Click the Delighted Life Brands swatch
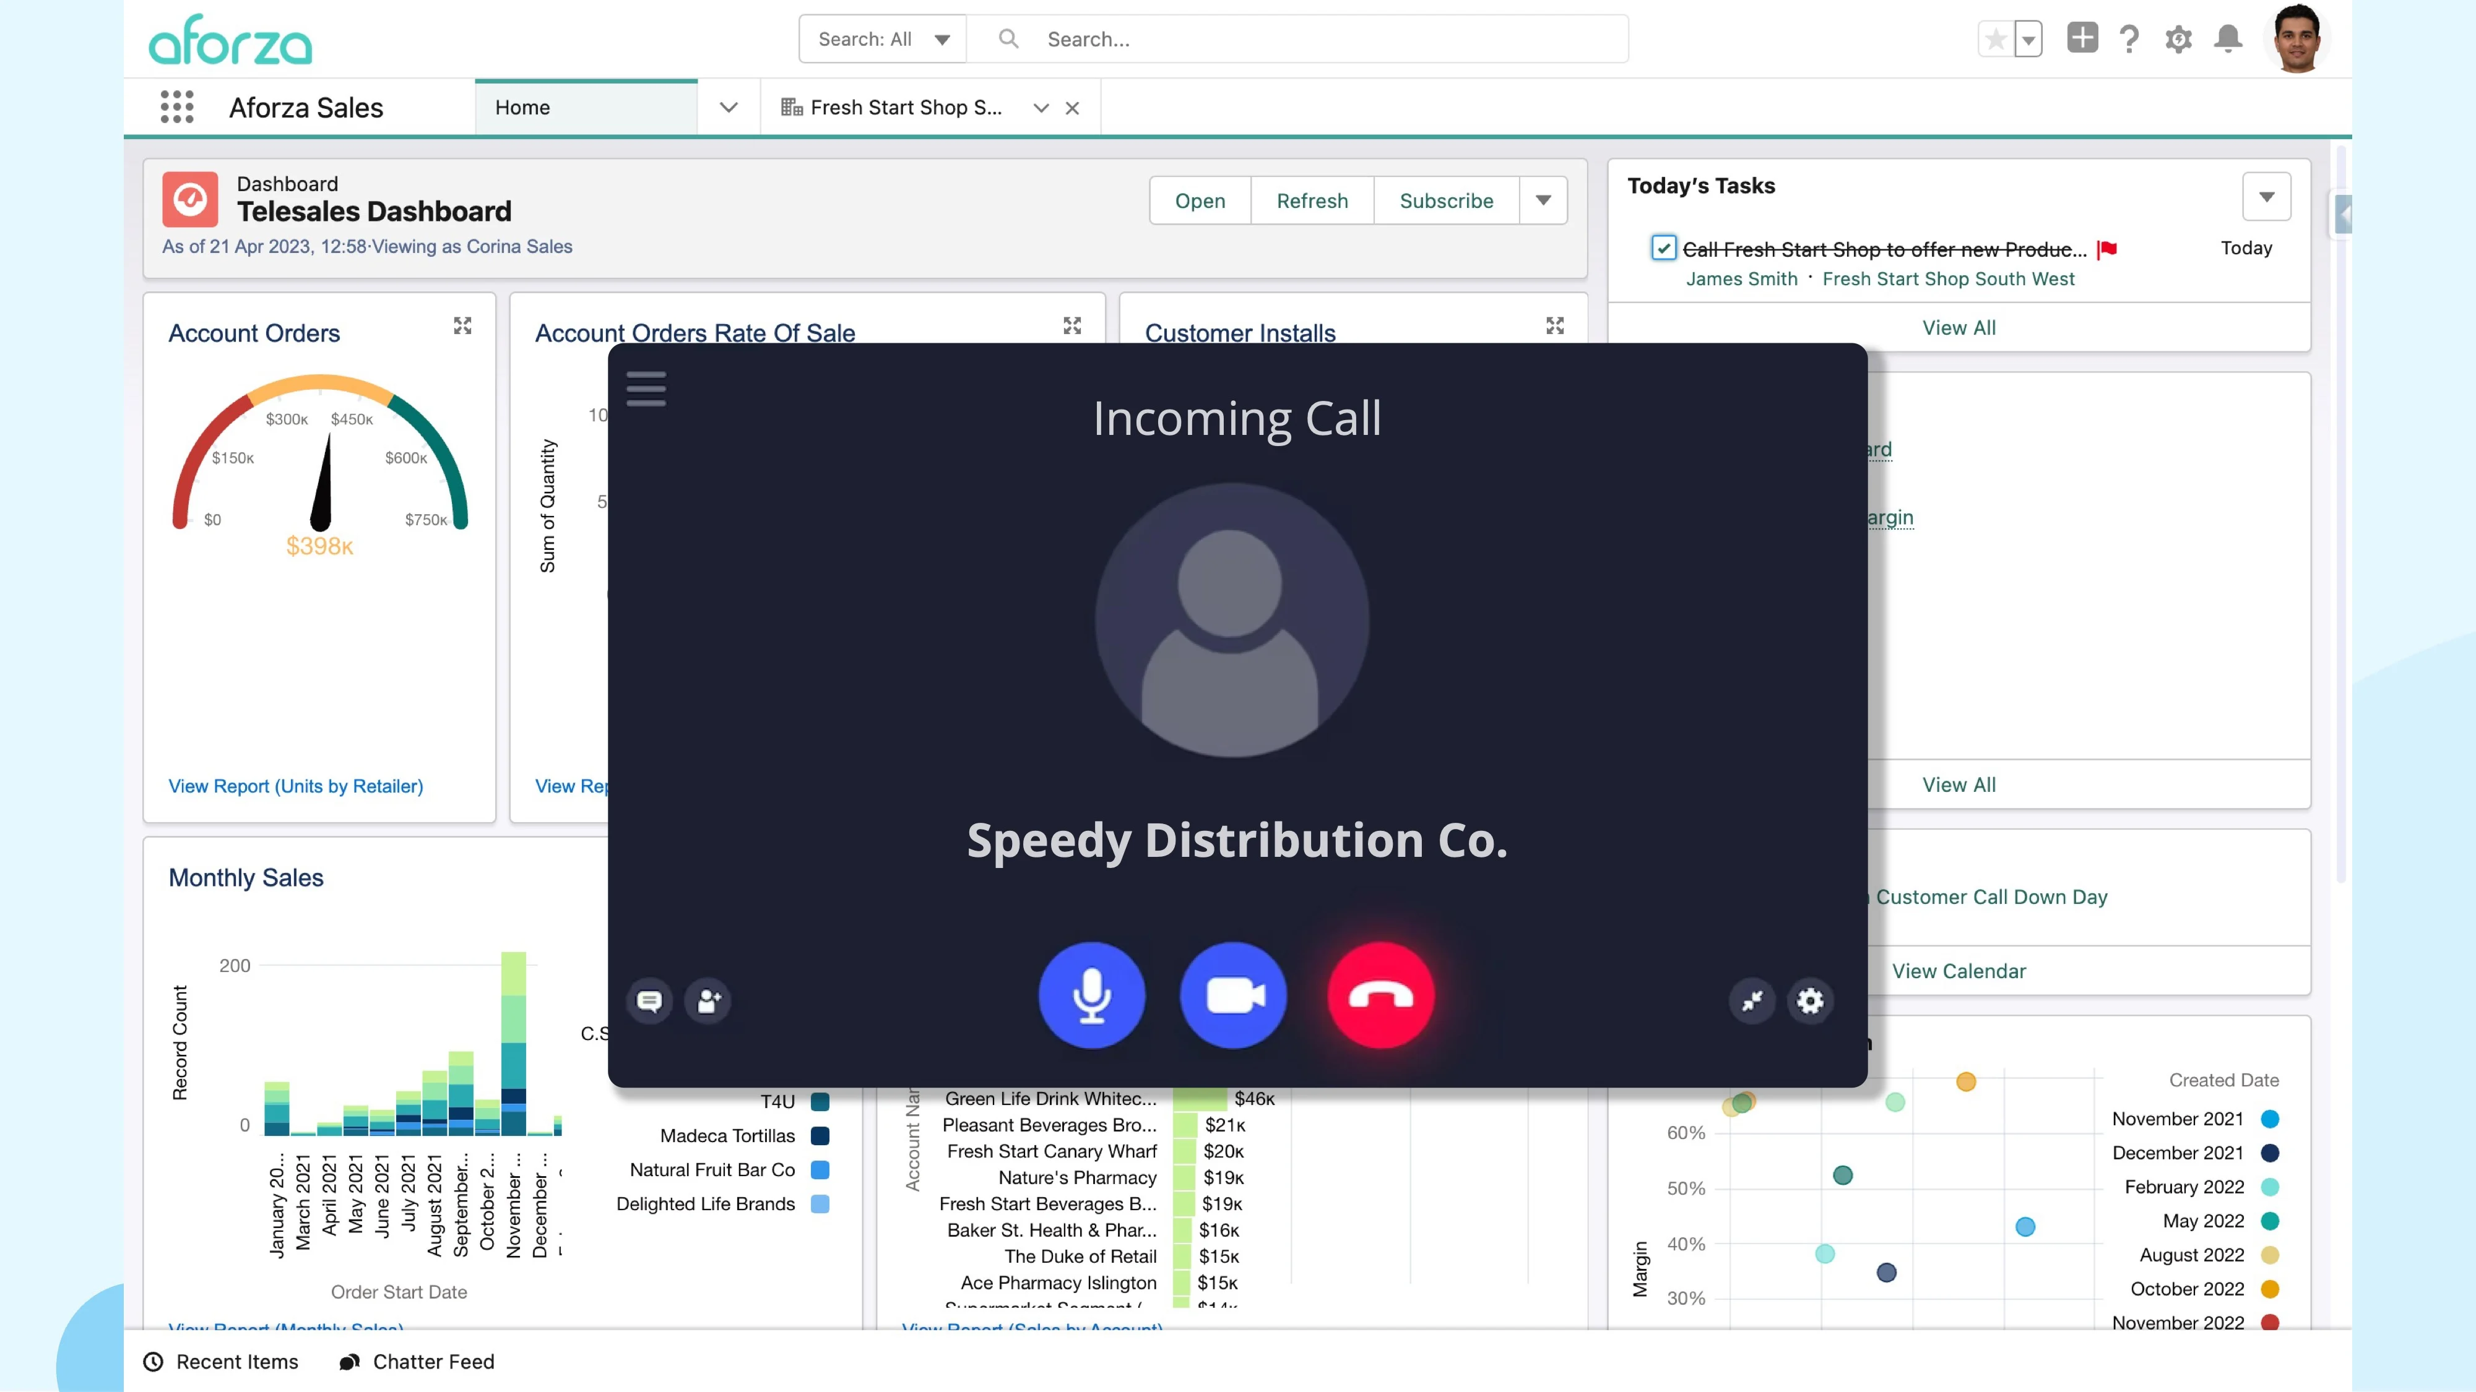 820,1204
